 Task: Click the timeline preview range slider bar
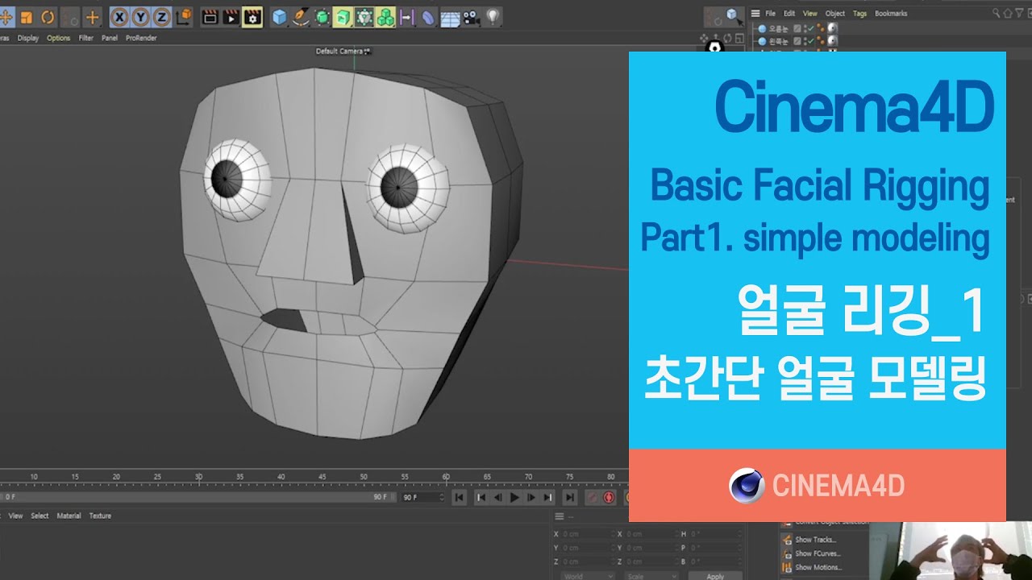[198, 497]
